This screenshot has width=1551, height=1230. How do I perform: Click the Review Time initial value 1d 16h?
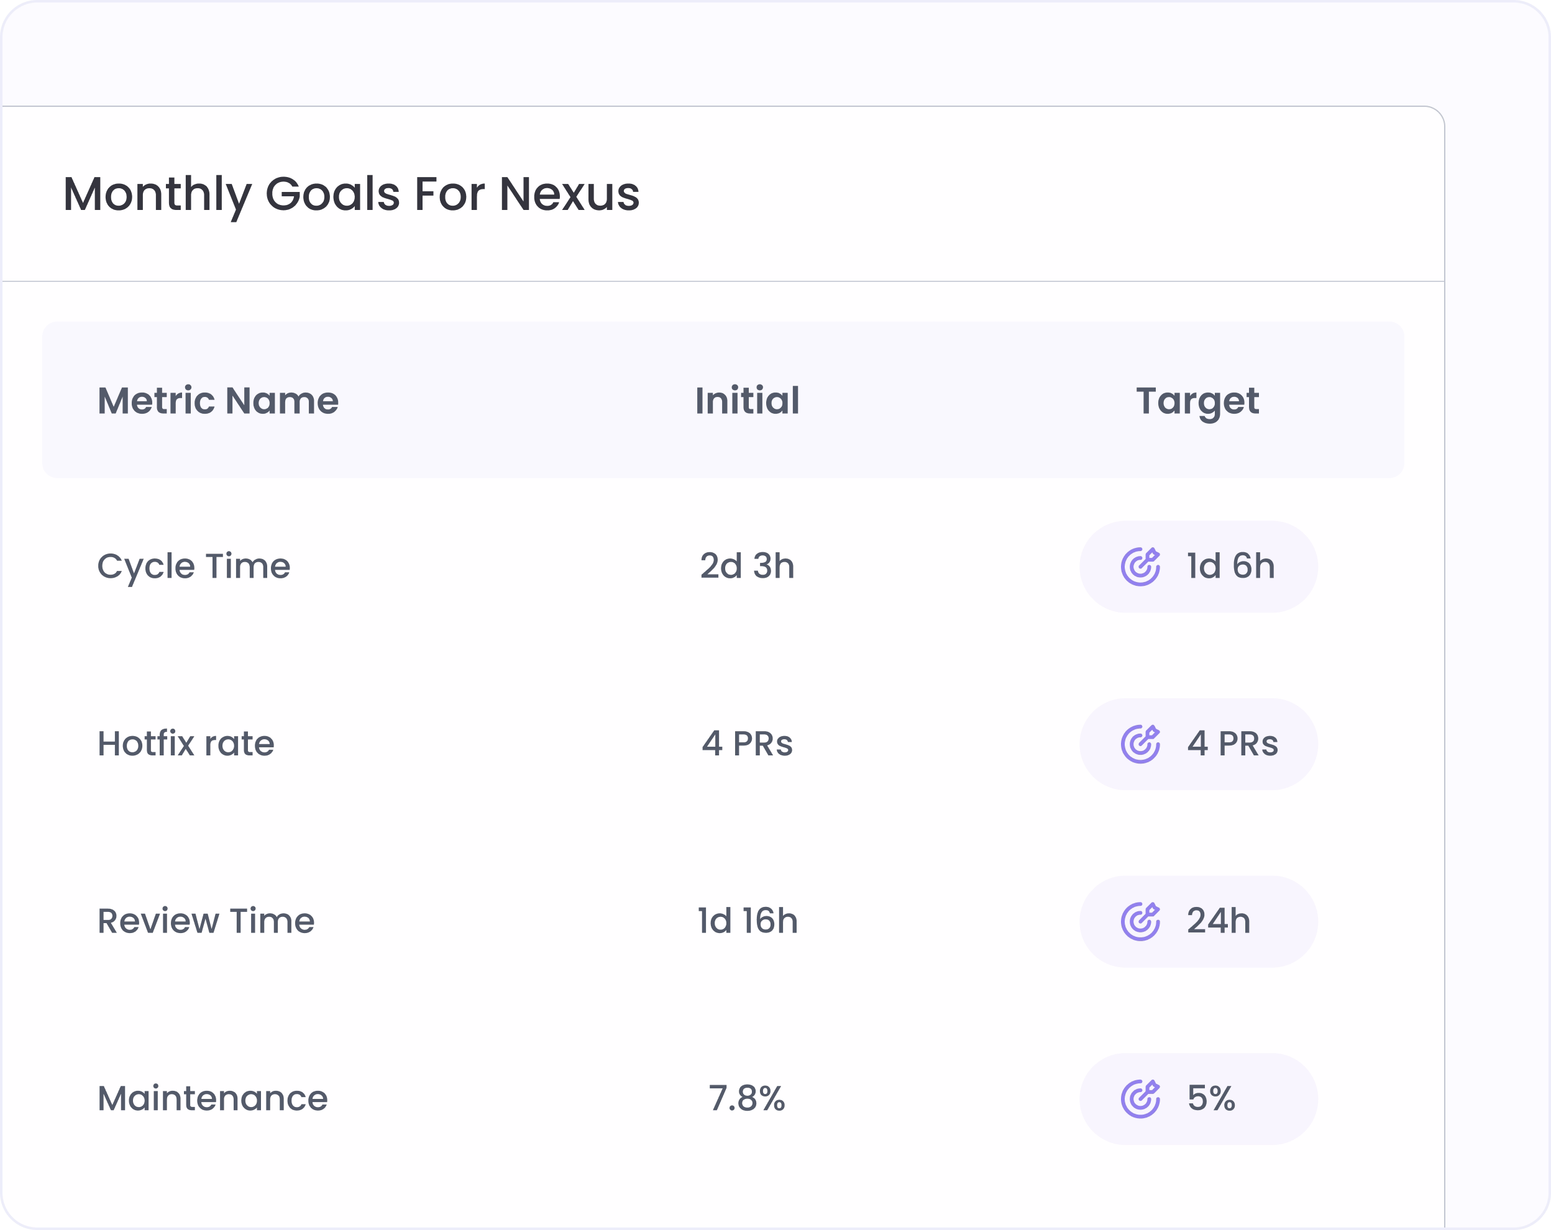tap(748, 921)
